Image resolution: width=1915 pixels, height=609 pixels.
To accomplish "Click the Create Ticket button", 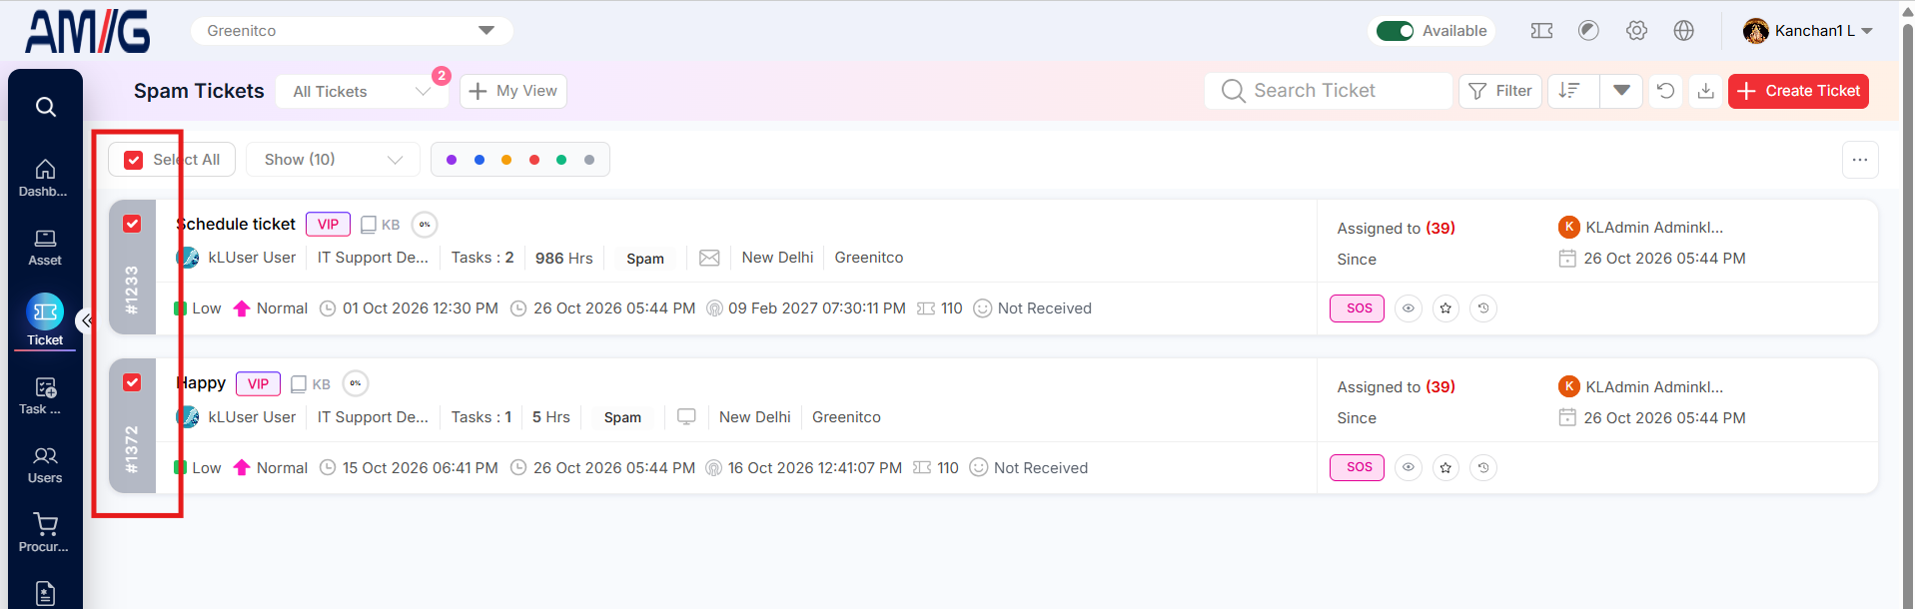I will point(1798,91).
